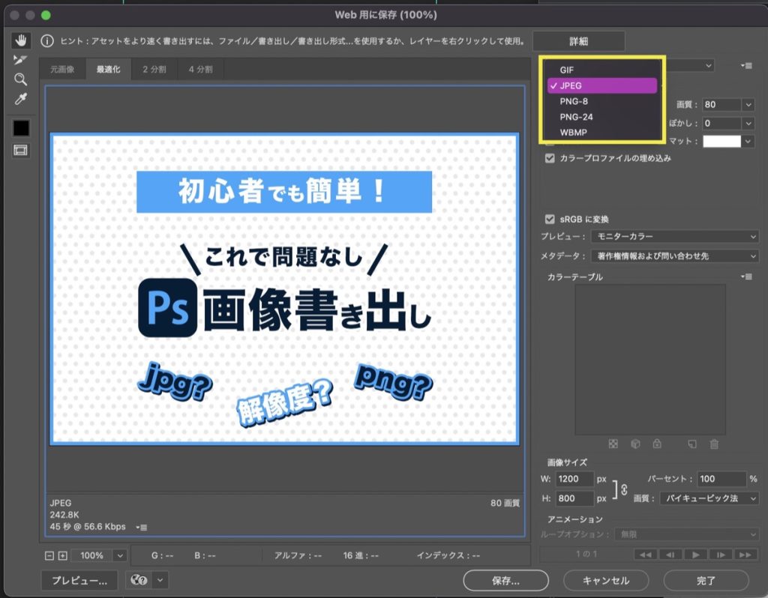
Task: Open the 画質 80 quality dropdown arrow
Action: (x=748, y=104)
